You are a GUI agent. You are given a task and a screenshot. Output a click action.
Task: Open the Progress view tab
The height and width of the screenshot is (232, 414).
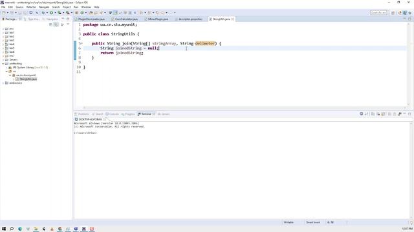pos(128,114)
